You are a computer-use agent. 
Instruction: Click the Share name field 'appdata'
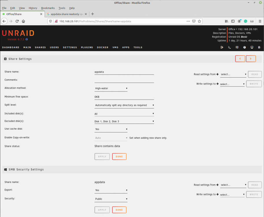click(124, 72)
